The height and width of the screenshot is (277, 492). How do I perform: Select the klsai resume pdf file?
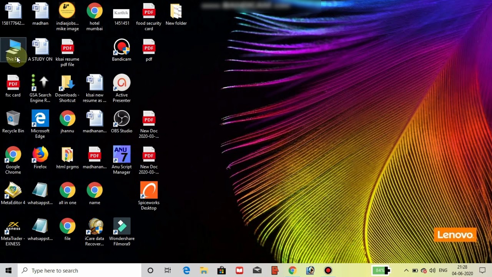pos(67,53)
